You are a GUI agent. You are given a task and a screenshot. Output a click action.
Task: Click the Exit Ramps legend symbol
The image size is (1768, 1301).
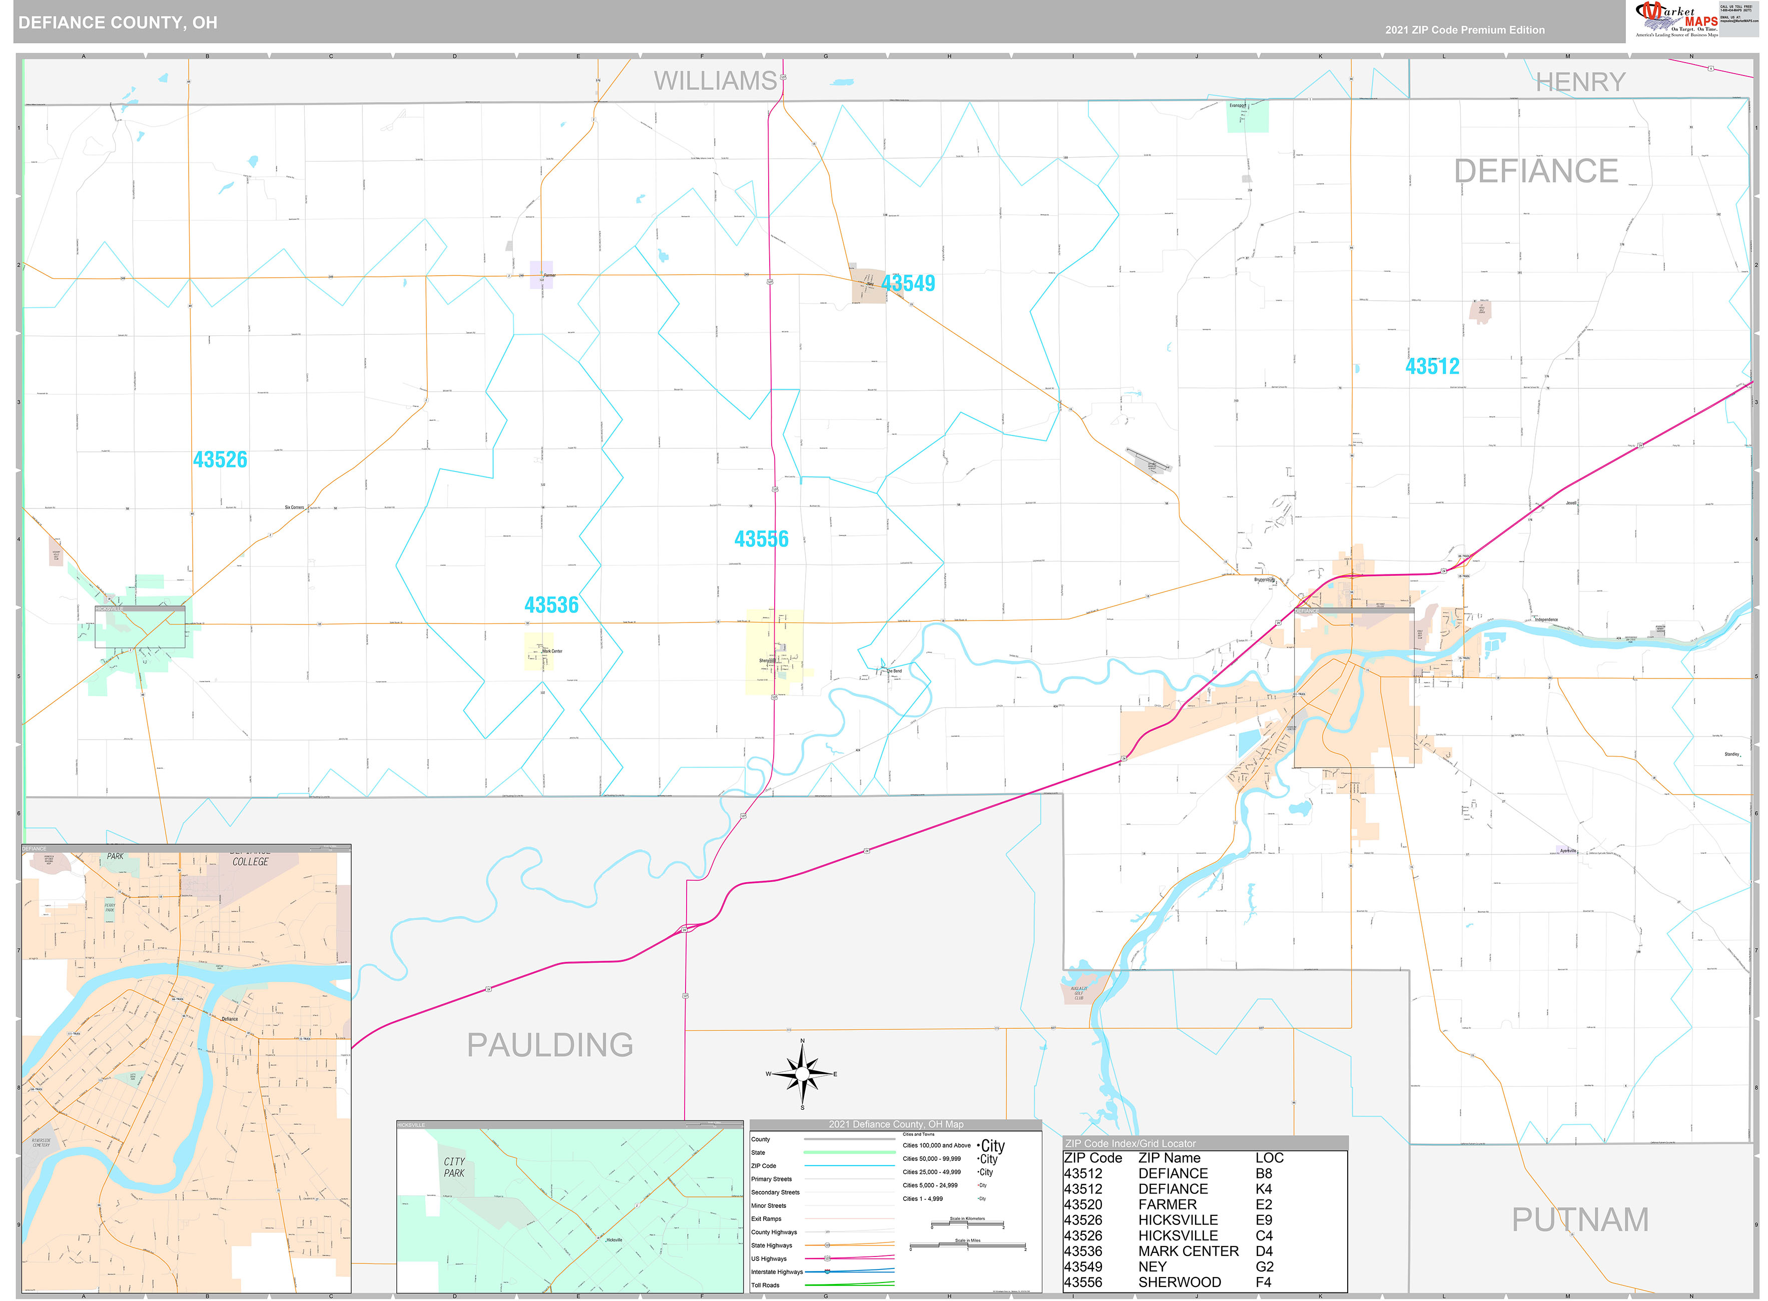click(850, 1219)
